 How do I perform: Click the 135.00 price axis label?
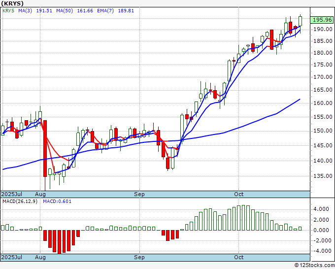click(x=323, y=176)
